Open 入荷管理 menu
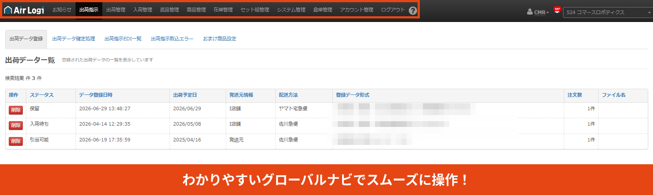653x195 pixels. (x=142, y=10)
